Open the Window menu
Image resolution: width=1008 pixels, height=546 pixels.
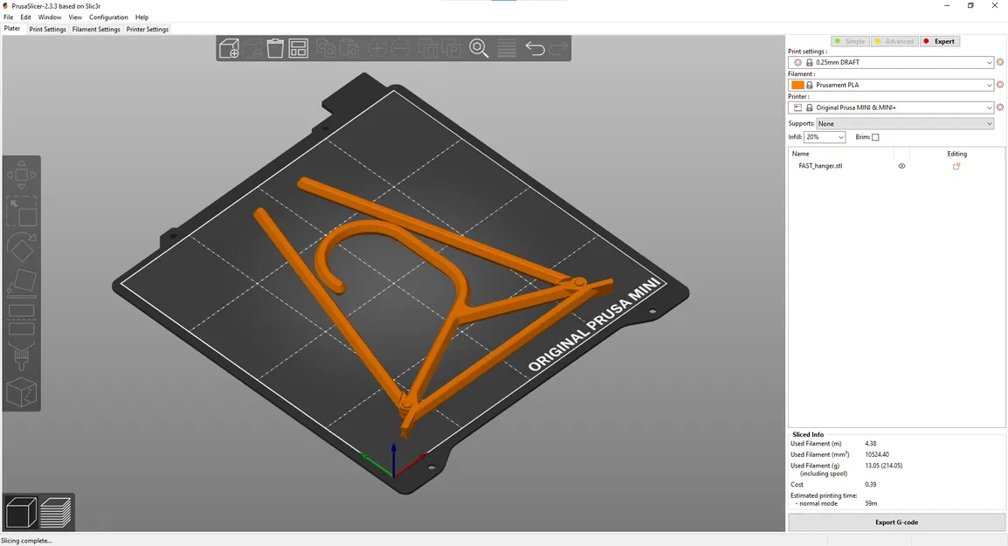[50, 17]
